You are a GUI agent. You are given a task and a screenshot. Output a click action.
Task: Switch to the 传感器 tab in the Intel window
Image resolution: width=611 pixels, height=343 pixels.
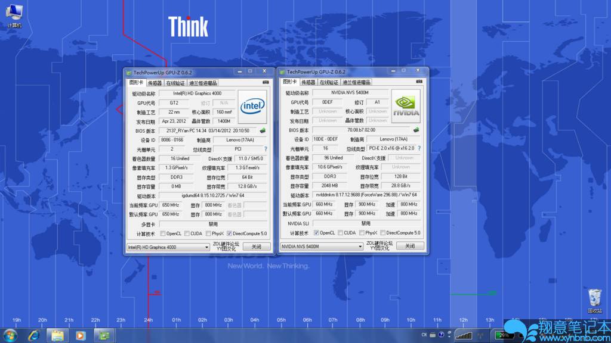pyautogui.click(x=155, y=83)
